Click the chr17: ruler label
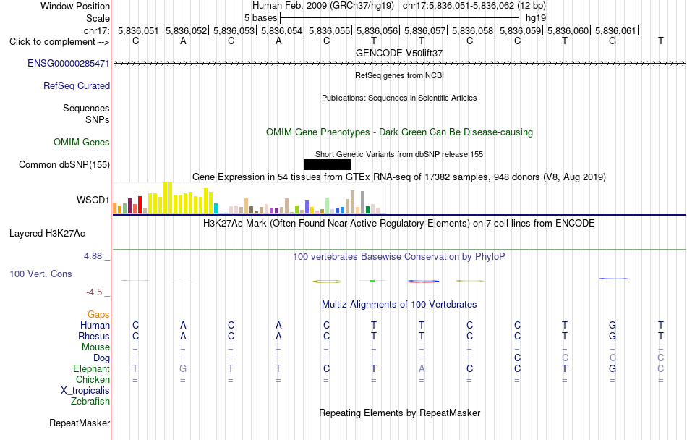Viewport: 687px width, 440px height. [97, 30]
